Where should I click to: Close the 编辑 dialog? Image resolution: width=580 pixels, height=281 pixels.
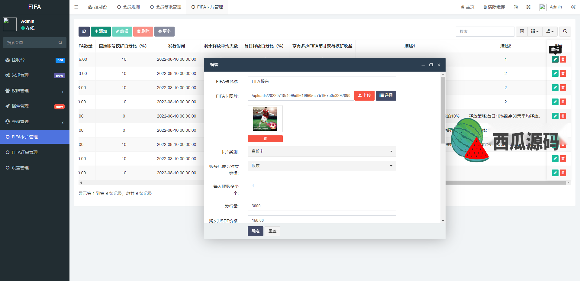pyautogui.click(x=439, y=65)
